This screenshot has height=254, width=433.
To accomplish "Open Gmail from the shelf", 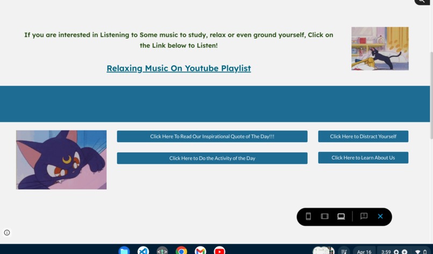I will pyautogui.click(x=200, y=250).
